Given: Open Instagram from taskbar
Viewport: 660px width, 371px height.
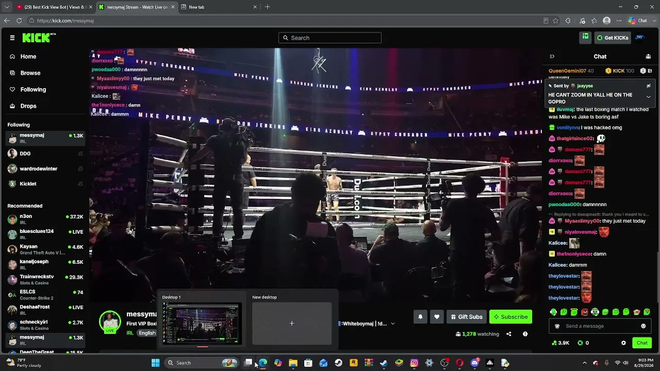Looking at the screenshot, I should [x=414, y=363].
